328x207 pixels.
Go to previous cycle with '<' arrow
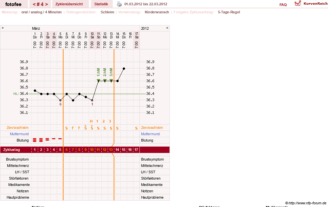(x=34, y=4)
